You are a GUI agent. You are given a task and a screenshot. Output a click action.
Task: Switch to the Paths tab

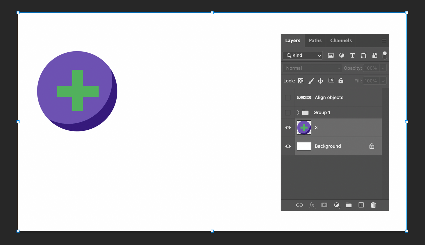[315, 40]
